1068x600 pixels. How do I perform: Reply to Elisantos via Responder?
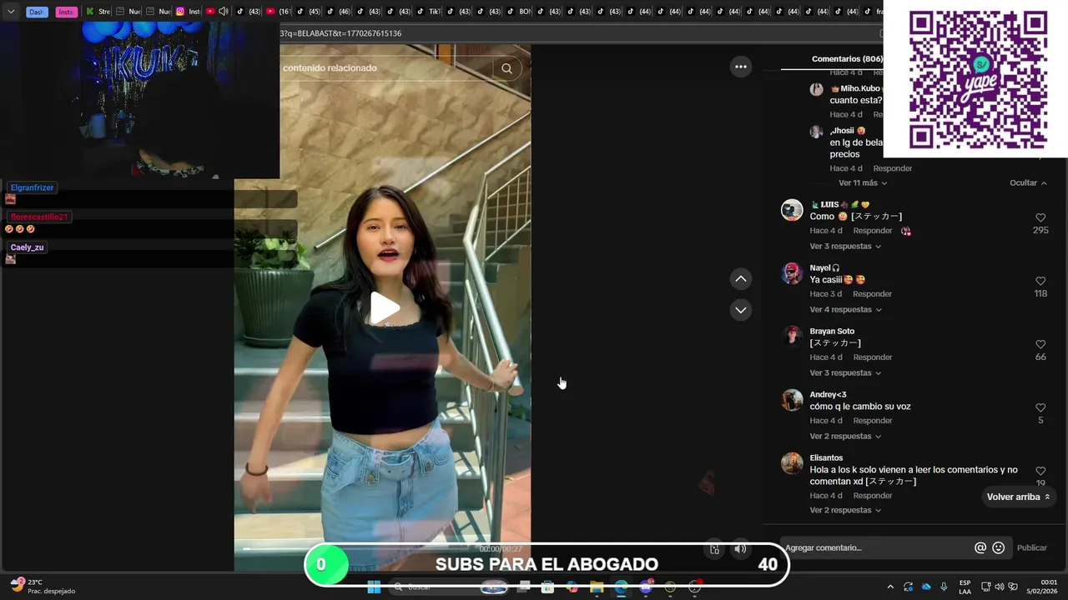[x=872, y=496]
